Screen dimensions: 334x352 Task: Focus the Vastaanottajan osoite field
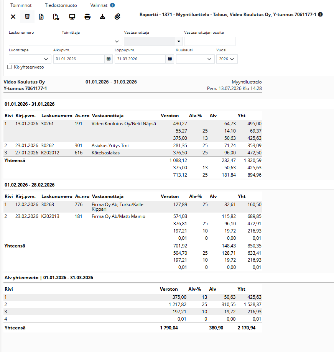click(210, 41)
